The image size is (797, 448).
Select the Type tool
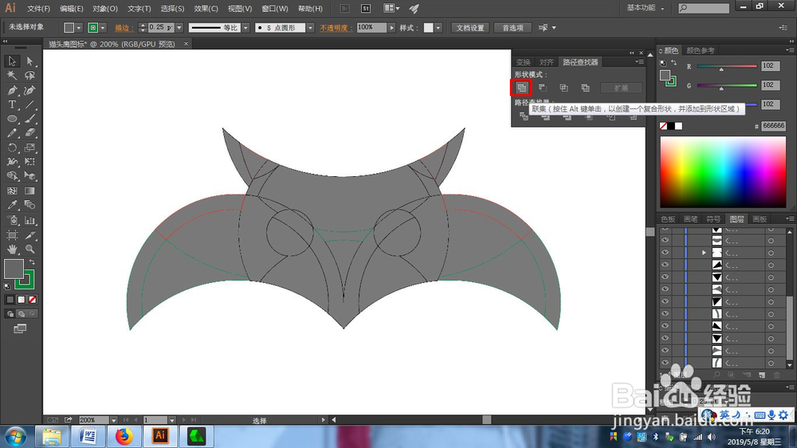[x=13, y=104]
